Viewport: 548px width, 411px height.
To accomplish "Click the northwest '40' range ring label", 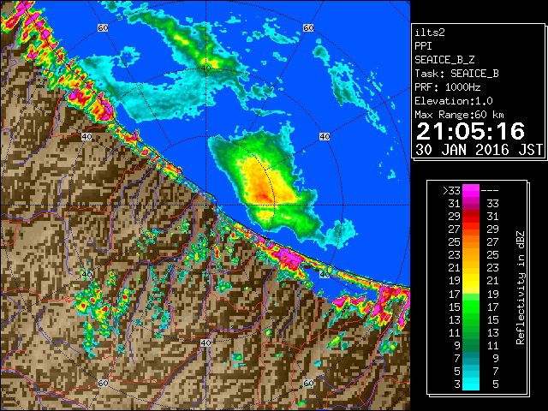I will coord(86,136).
